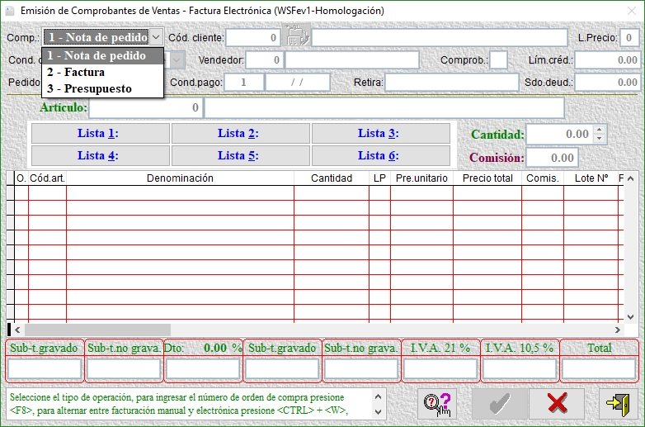The width and height of the screenshot is (645, 427).
Task: Click the Cantidad column header in grid
Action: pos(332,178)
